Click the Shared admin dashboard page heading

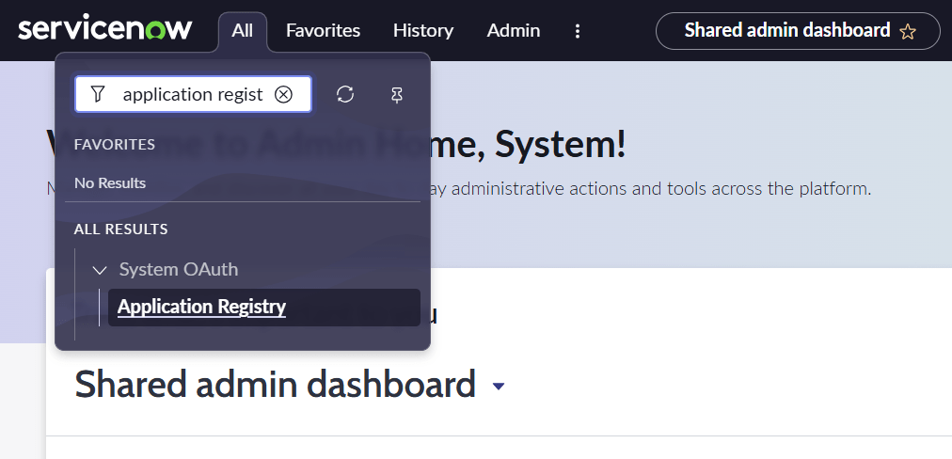[x=275, y=385]
